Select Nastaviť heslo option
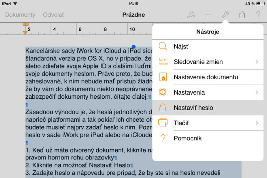This screenshot has height=178, width=267. [208, 108]
